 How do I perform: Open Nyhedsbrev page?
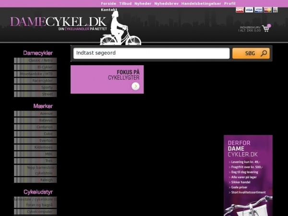167,3
